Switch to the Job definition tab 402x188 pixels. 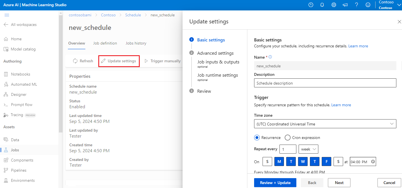(105, 43)
